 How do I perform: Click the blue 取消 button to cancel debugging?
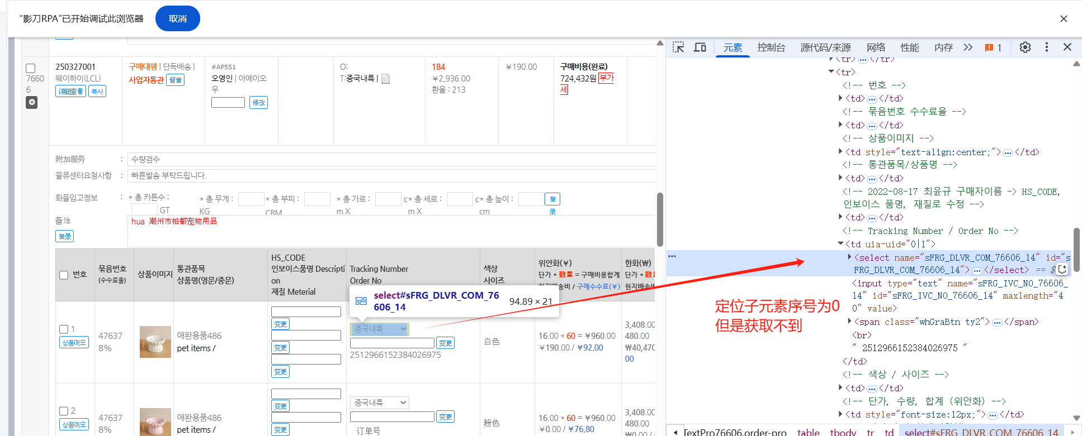pyautogui.click(x=177, y=18)
